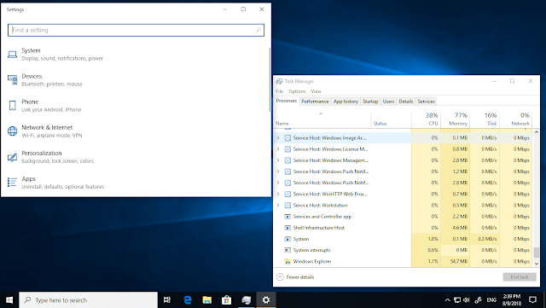Viewport: 546px width, 308px height.
Task: Open File Explorer from taskbar
Action: coord(207,300)
